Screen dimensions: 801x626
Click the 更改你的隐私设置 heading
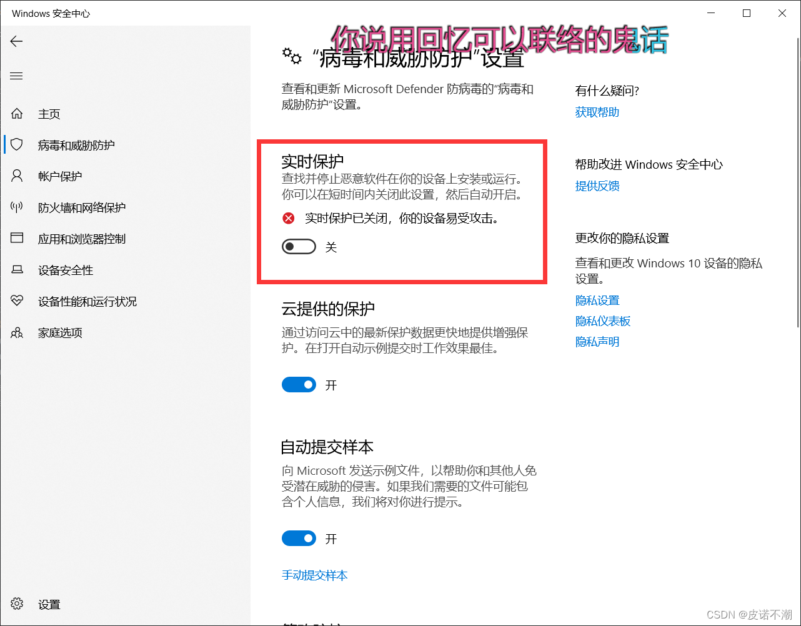pos(622,239)
